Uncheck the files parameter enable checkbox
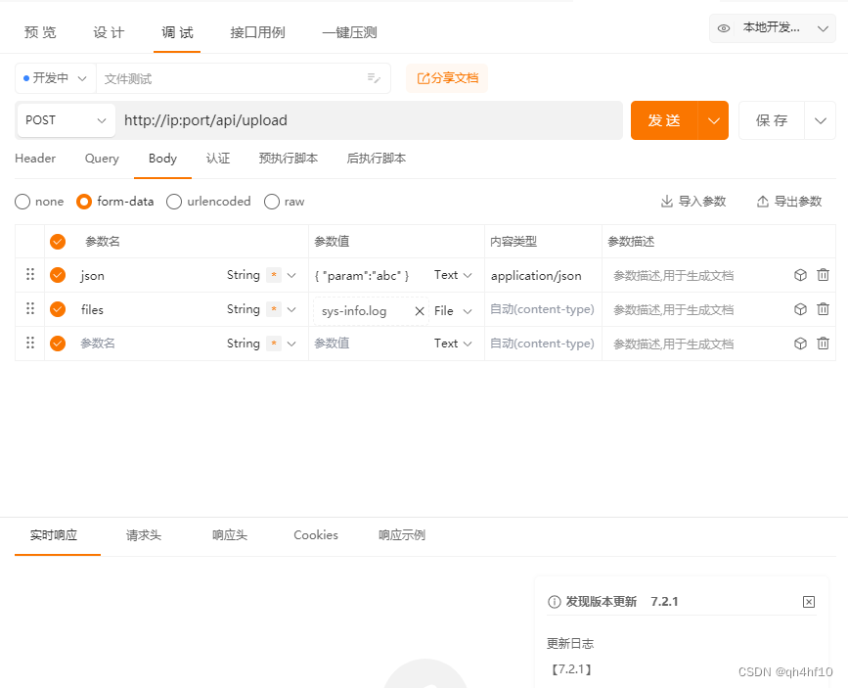This screenshot has height=688, width=848. tap(59, 309)
